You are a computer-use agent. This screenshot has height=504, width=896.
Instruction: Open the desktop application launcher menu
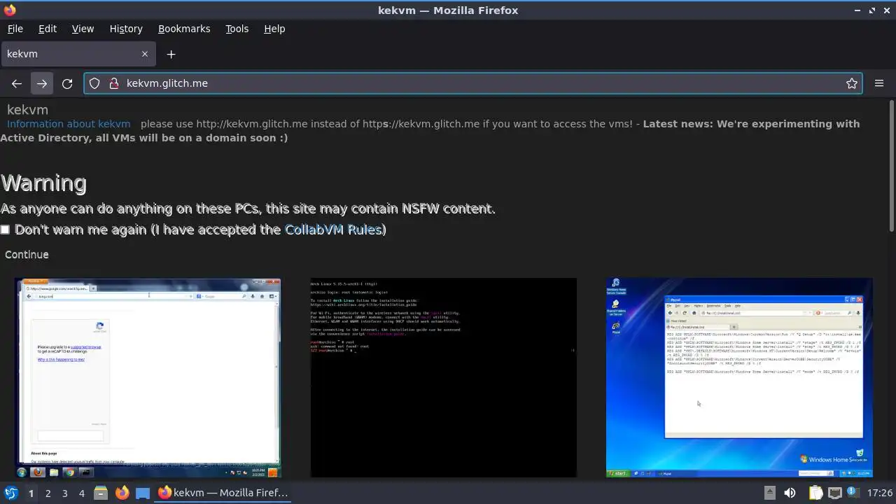point(10,493)
